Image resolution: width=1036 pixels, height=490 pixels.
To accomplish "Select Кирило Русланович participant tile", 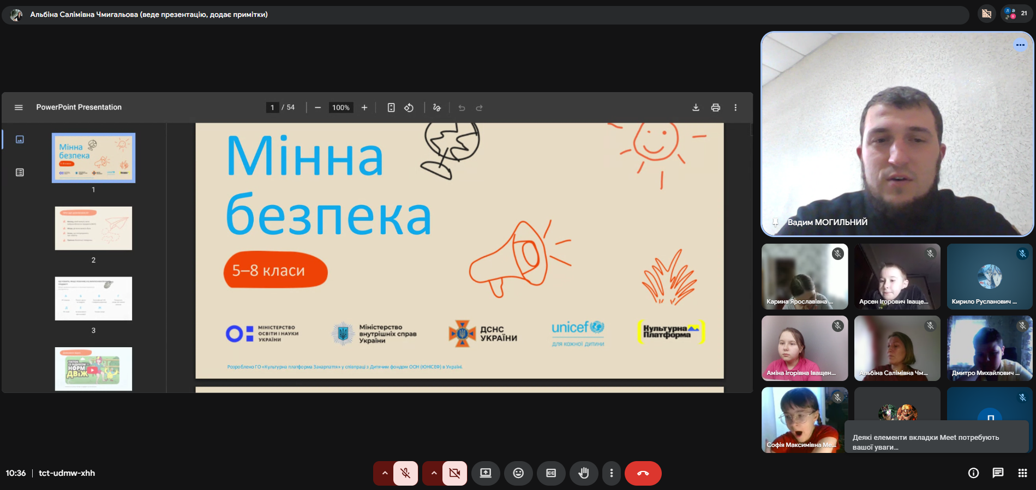I will 990,276.
